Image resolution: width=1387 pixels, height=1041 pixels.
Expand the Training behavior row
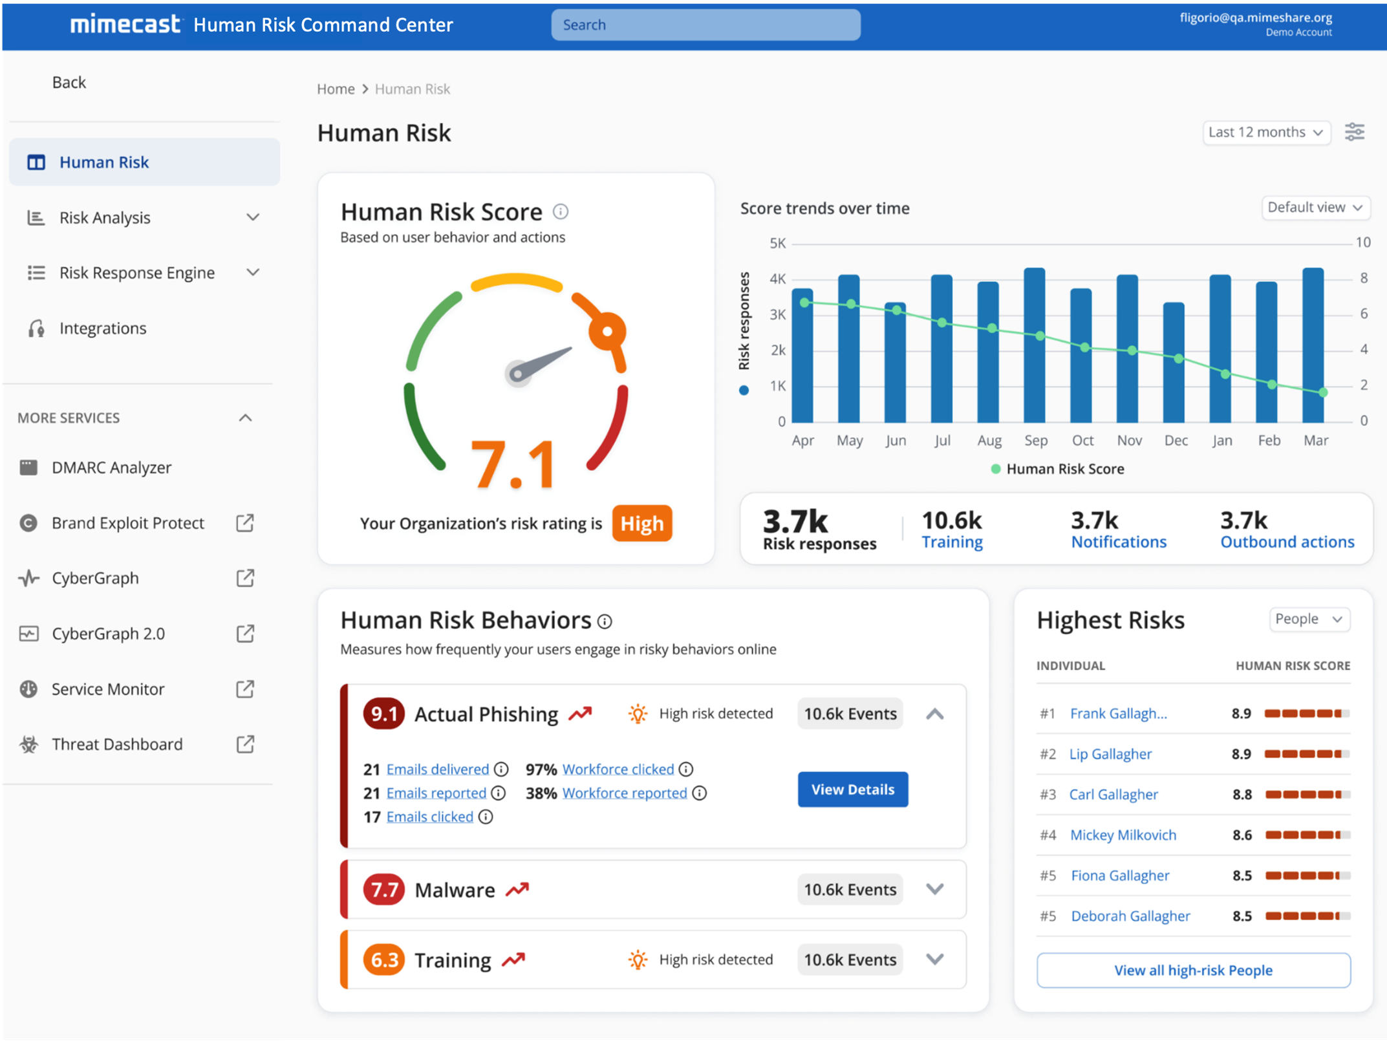coord(935,960)
